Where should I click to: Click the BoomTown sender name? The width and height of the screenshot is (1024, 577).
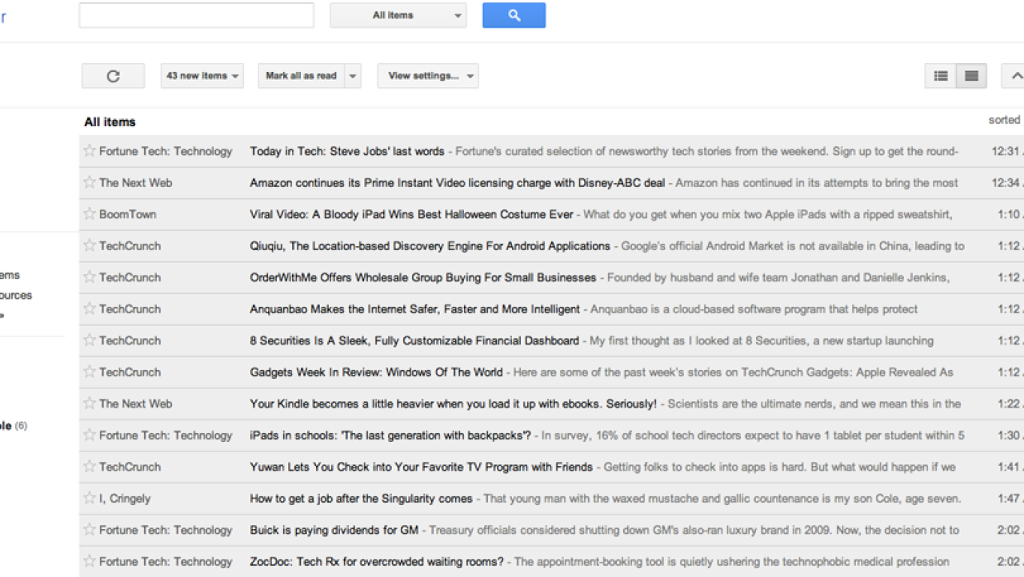pyautogui.click(x=128, y=214)
